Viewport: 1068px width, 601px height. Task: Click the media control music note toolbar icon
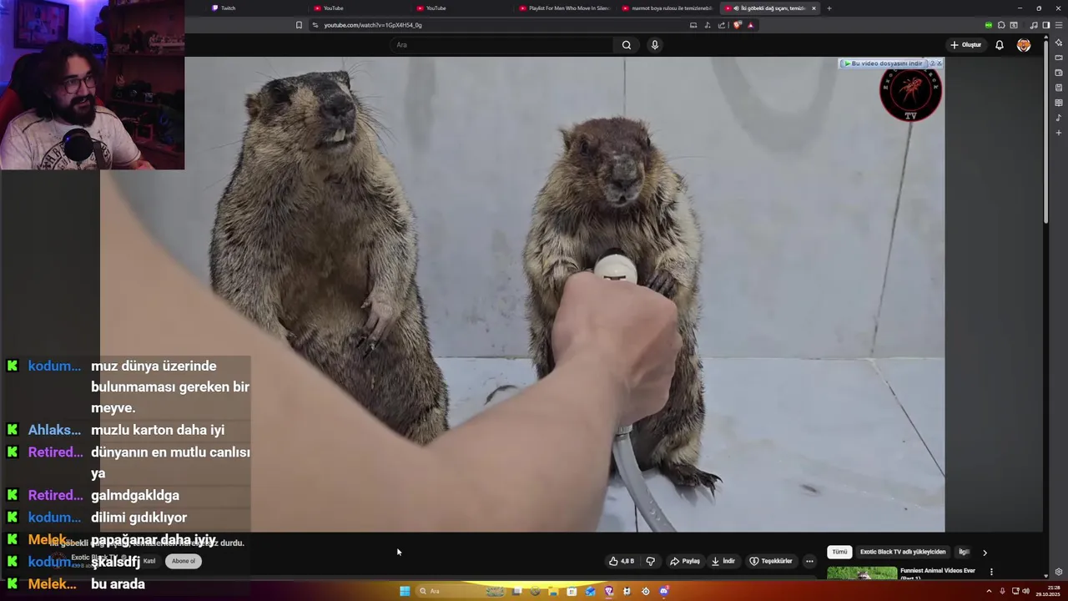point(1035,25)
